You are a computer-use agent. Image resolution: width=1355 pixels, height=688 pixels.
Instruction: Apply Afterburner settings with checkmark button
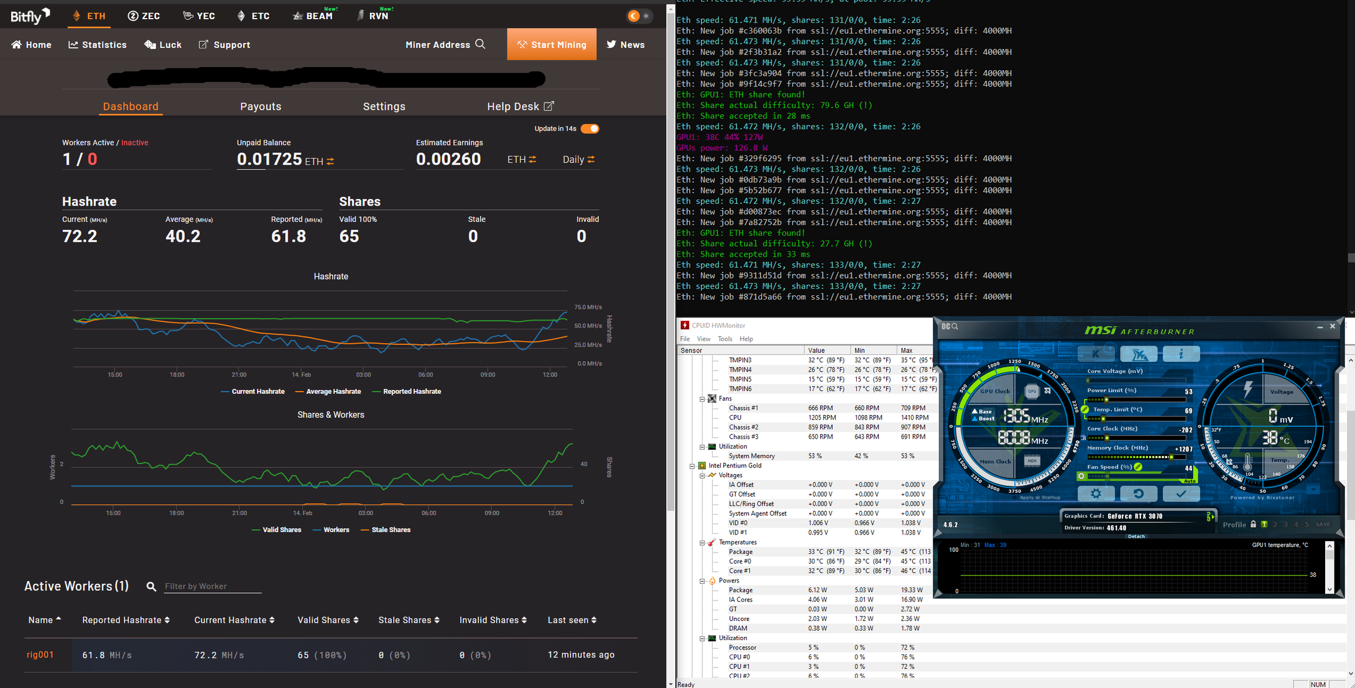click(x=1180, y=493)
